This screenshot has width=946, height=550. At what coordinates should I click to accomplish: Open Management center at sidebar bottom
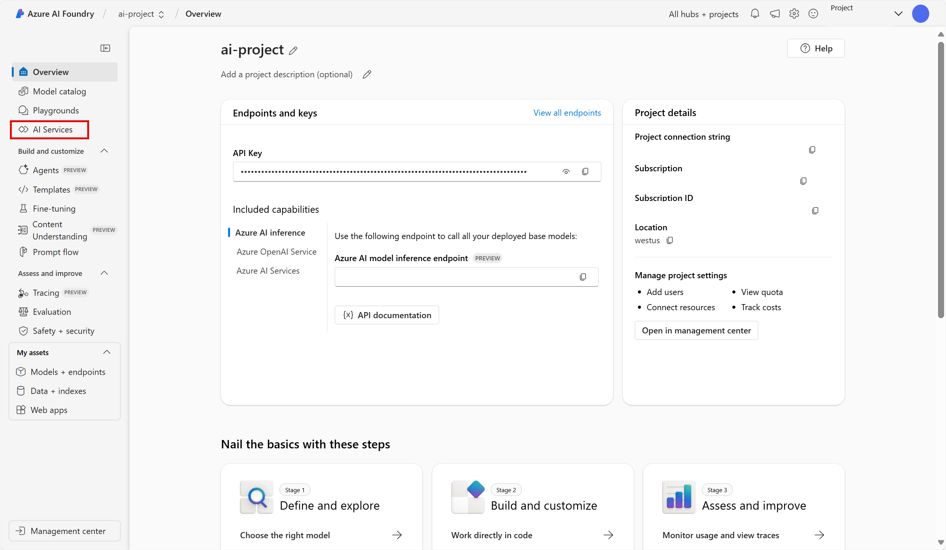[x=64, y=531]
